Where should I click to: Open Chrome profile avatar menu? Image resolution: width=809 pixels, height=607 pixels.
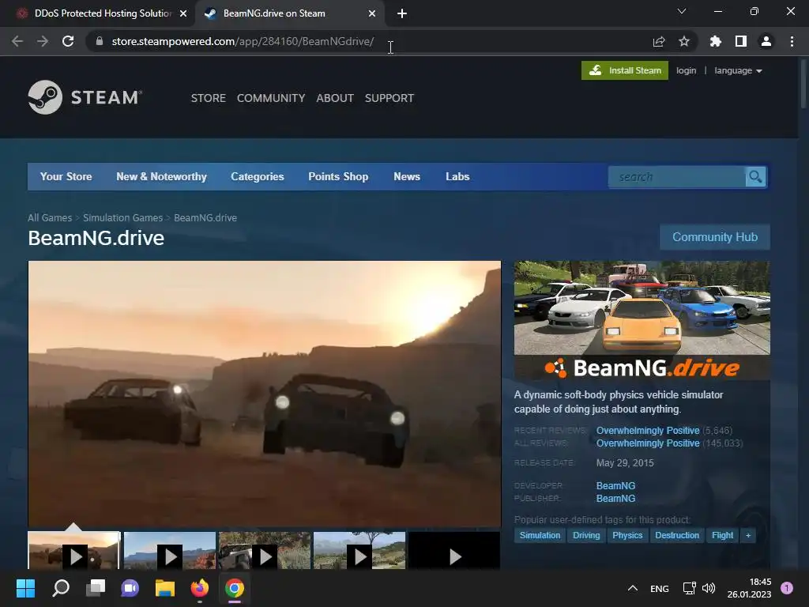(x=766, y=41)
